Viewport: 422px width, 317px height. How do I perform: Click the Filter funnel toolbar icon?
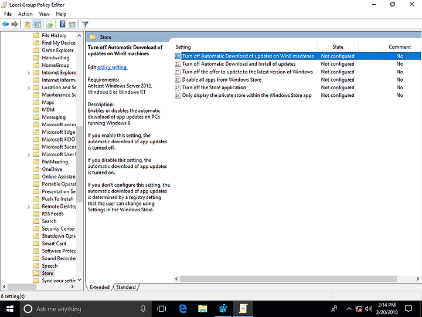pyautogui.click(x=85, y=24)
